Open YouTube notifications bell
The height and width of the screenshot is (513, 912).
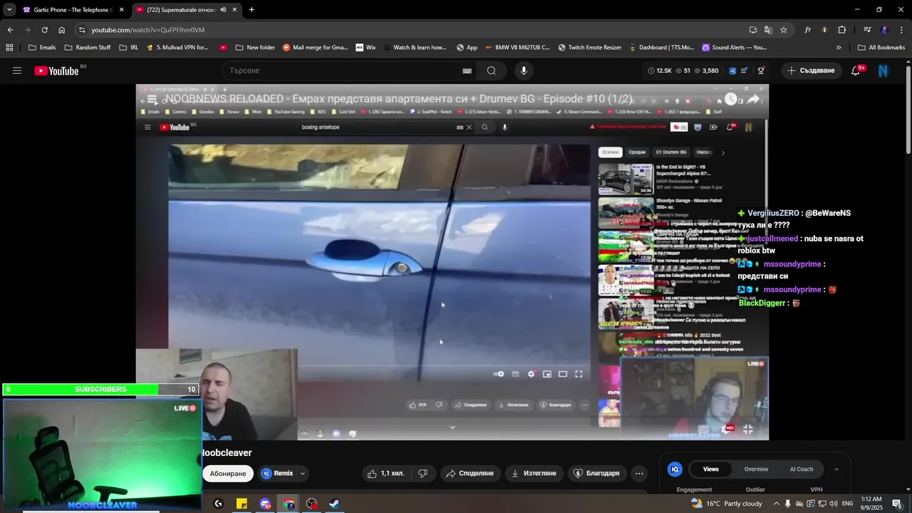856,71
